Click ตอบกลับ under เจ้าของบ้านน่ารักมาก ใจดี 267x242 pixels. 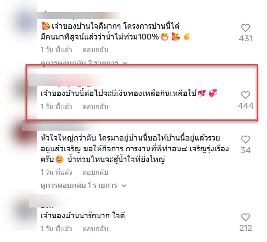tap(95, 229)
